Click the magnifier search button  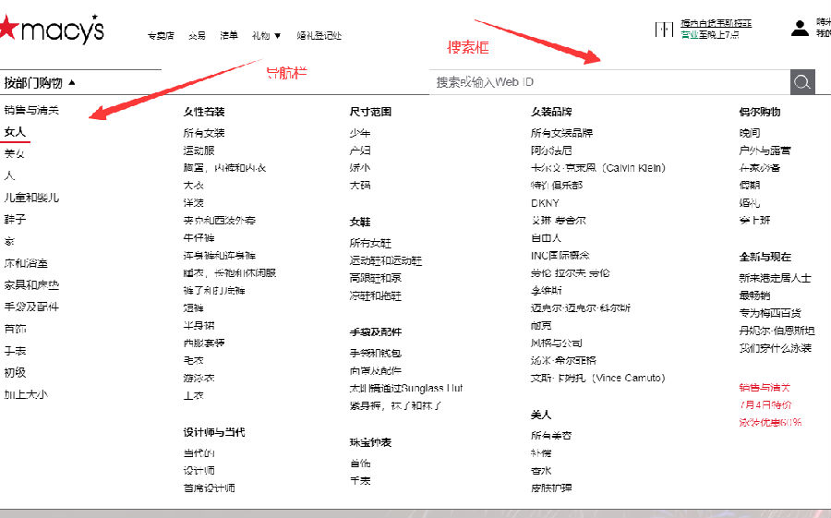802,82
